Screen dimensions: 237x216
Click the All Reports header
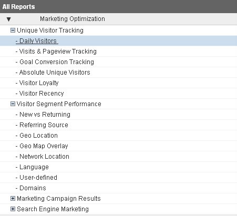pos(19,7)
